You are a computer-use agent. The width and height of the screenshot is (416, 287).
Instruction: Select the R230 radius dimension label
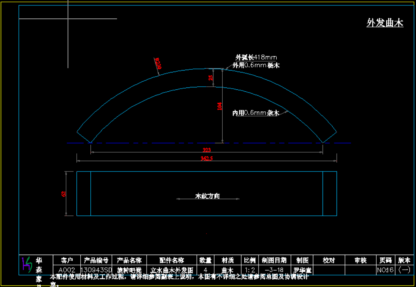point(157,63)
